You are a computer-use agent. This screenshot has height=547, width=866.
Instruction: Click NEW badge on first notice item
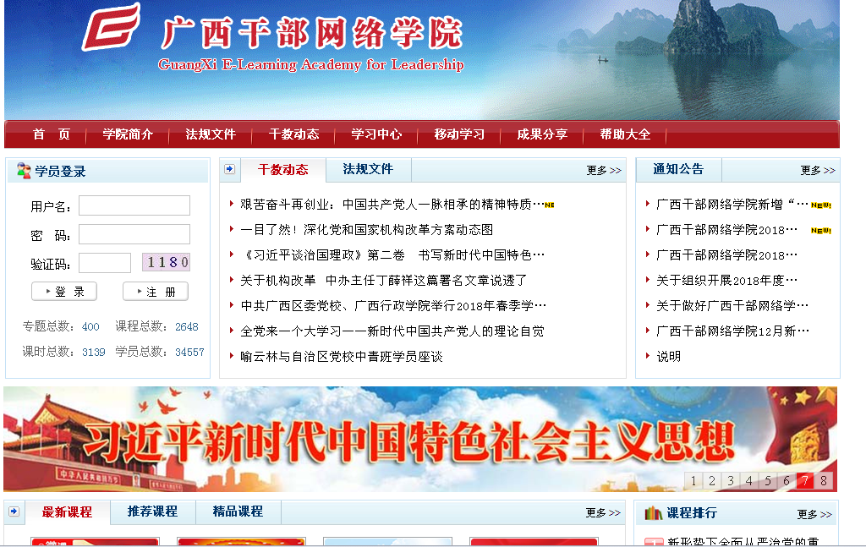[x=820, y=205]
